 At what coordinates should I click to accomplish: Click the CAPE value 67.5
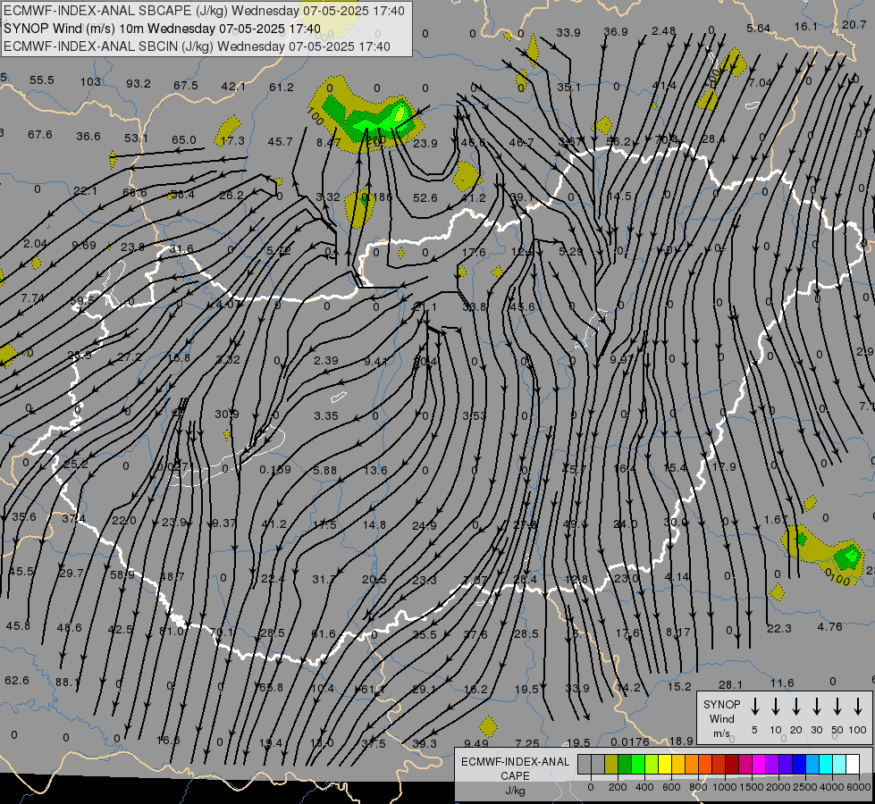[x=185, y=85]
